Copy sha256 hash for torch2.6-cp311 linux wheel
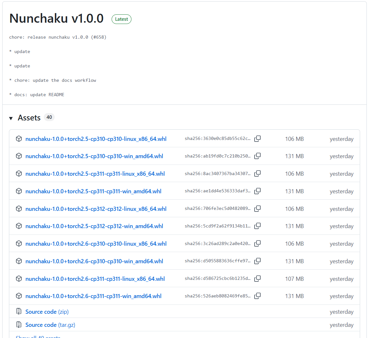The height and width of the screenshot is (338, 370). pyautogui.click(x=257, y=279)
